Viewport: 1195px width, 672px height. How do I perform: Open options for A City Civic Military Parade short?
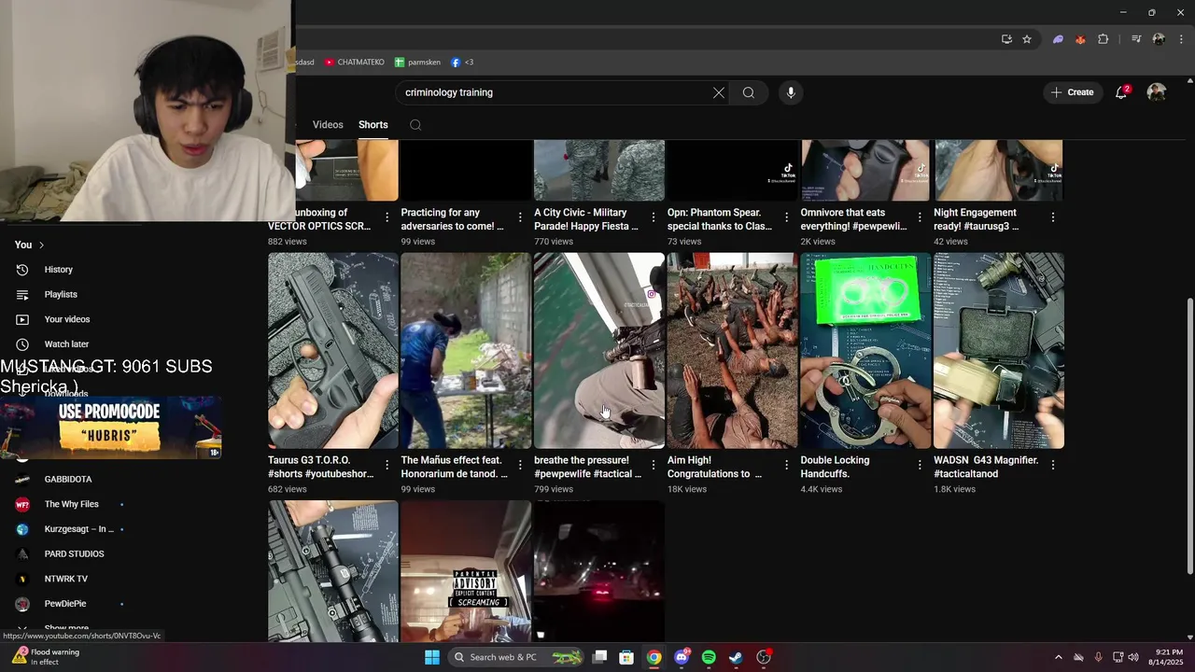point(654,217)
